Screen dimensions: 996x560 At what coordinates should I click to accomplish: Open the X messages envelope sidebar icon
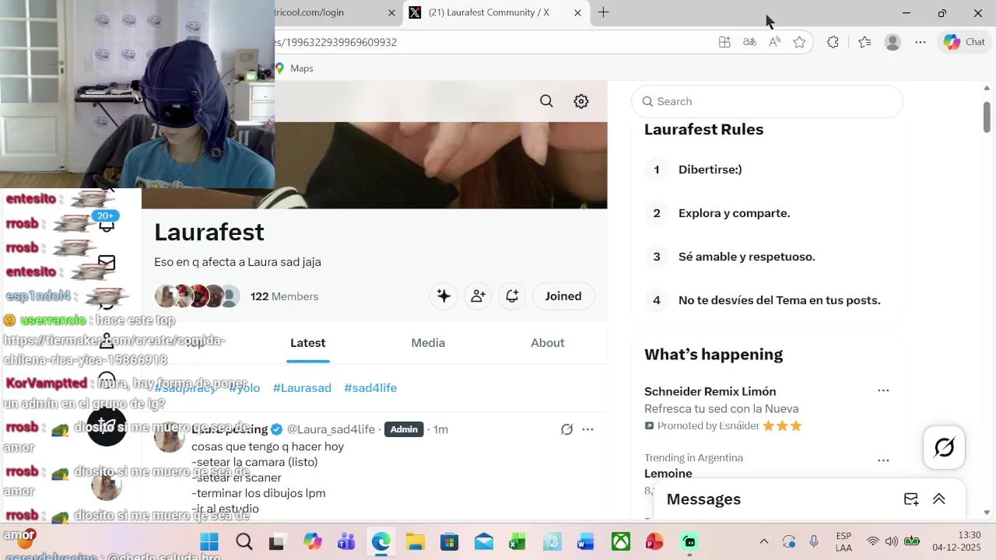[x=107, y=263]
